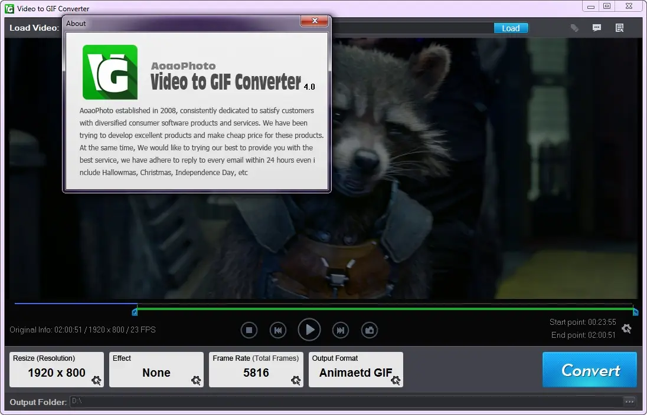Viewport: 647px width, 415px height.
Task: Click the Effect None panel
Action: click(156, 369)
